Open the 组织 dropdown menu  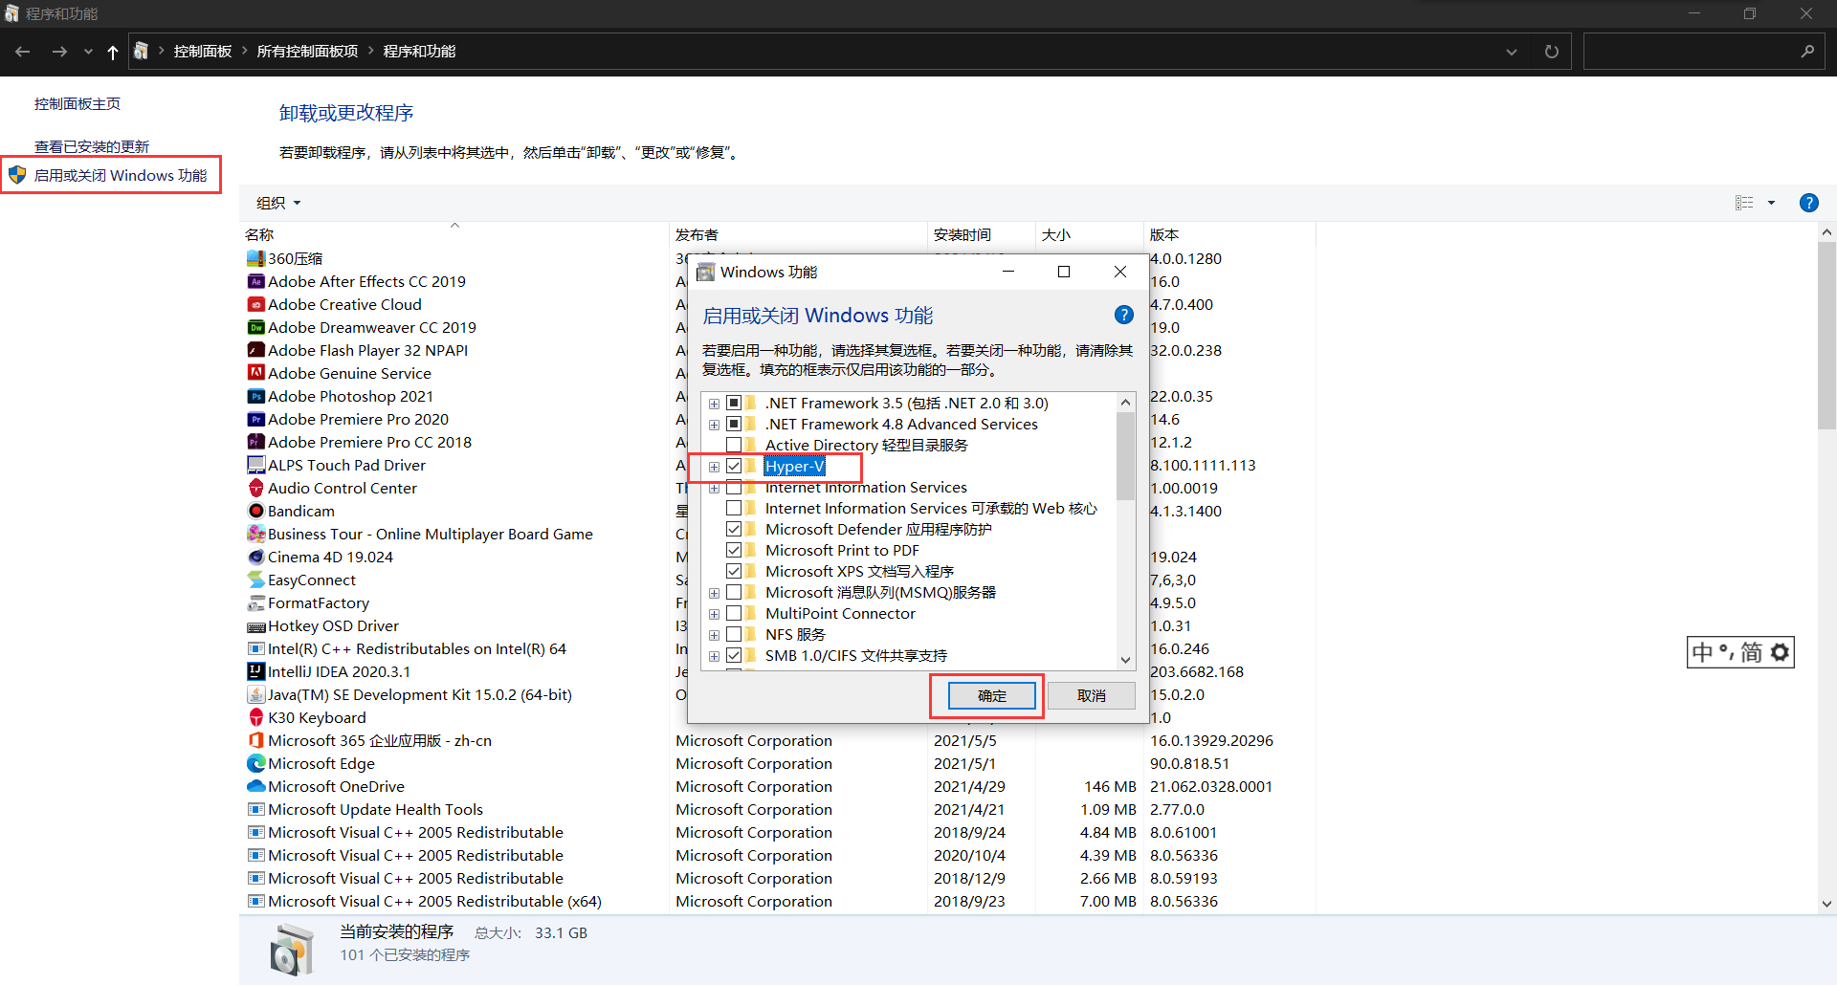278,203
